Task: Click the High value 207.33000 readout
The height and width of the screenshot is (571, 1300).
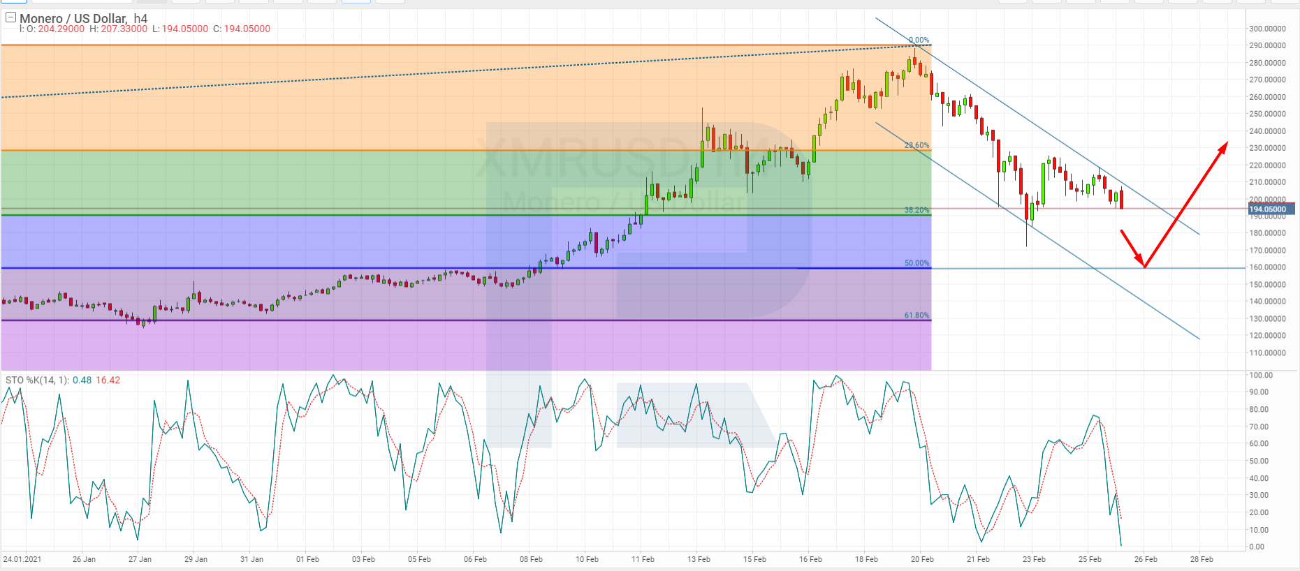Action: pyautogui.click(x=124, y=29)
